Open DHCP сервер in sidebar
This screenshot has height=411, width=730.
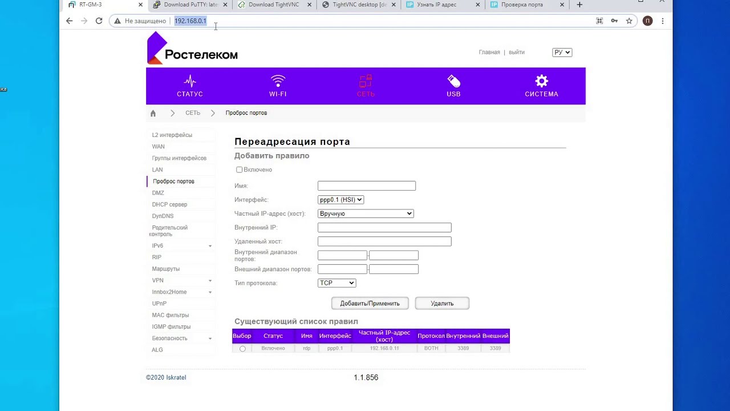(x=169, y=204)
